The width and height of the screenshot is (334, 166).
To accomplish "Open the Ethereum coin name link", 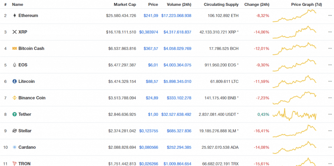I will pyautogui.click(x=28, y=16).
